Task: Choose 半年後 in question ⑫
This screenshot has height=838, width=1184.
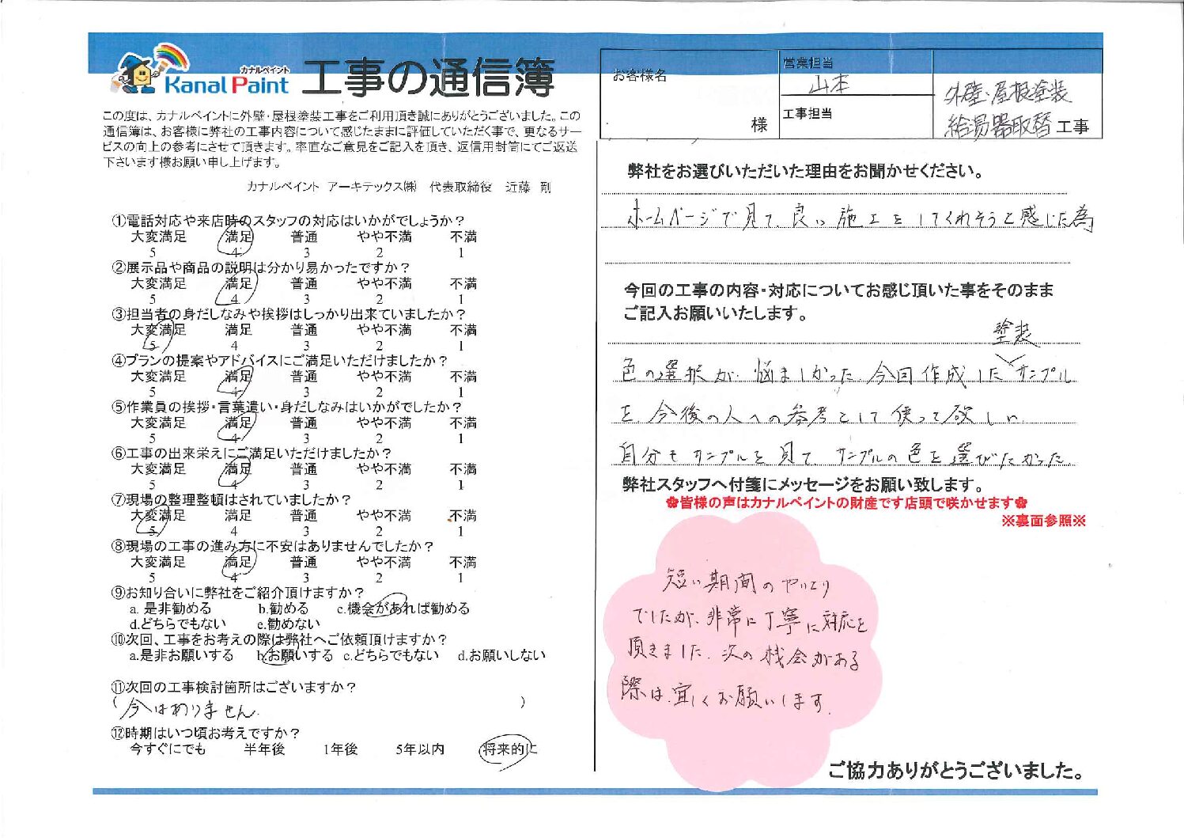Action: 264,749
